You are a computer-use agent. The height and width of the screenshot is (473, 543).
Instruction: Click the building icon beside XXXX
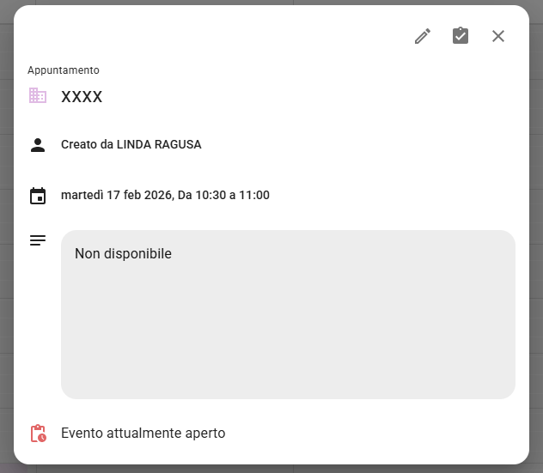tap(38, 96)
